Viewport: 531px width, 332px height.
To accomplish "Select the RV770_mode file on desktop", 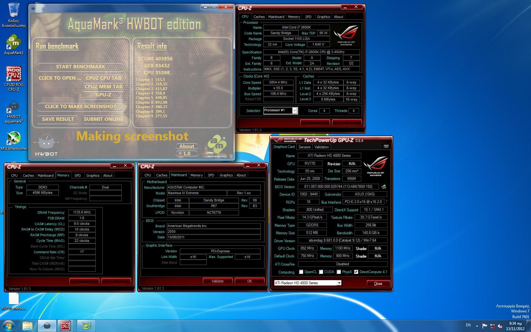I will coord(14,301).
